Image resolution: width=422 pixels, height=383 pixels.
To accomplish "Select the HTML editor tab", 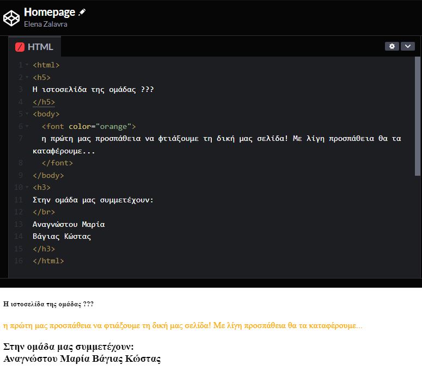I will [x=34, y=47].
